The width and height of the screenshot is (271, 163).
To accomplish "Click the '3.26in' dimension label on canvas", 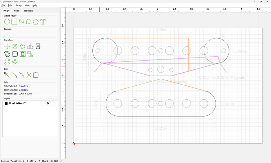I will point(161,30).
